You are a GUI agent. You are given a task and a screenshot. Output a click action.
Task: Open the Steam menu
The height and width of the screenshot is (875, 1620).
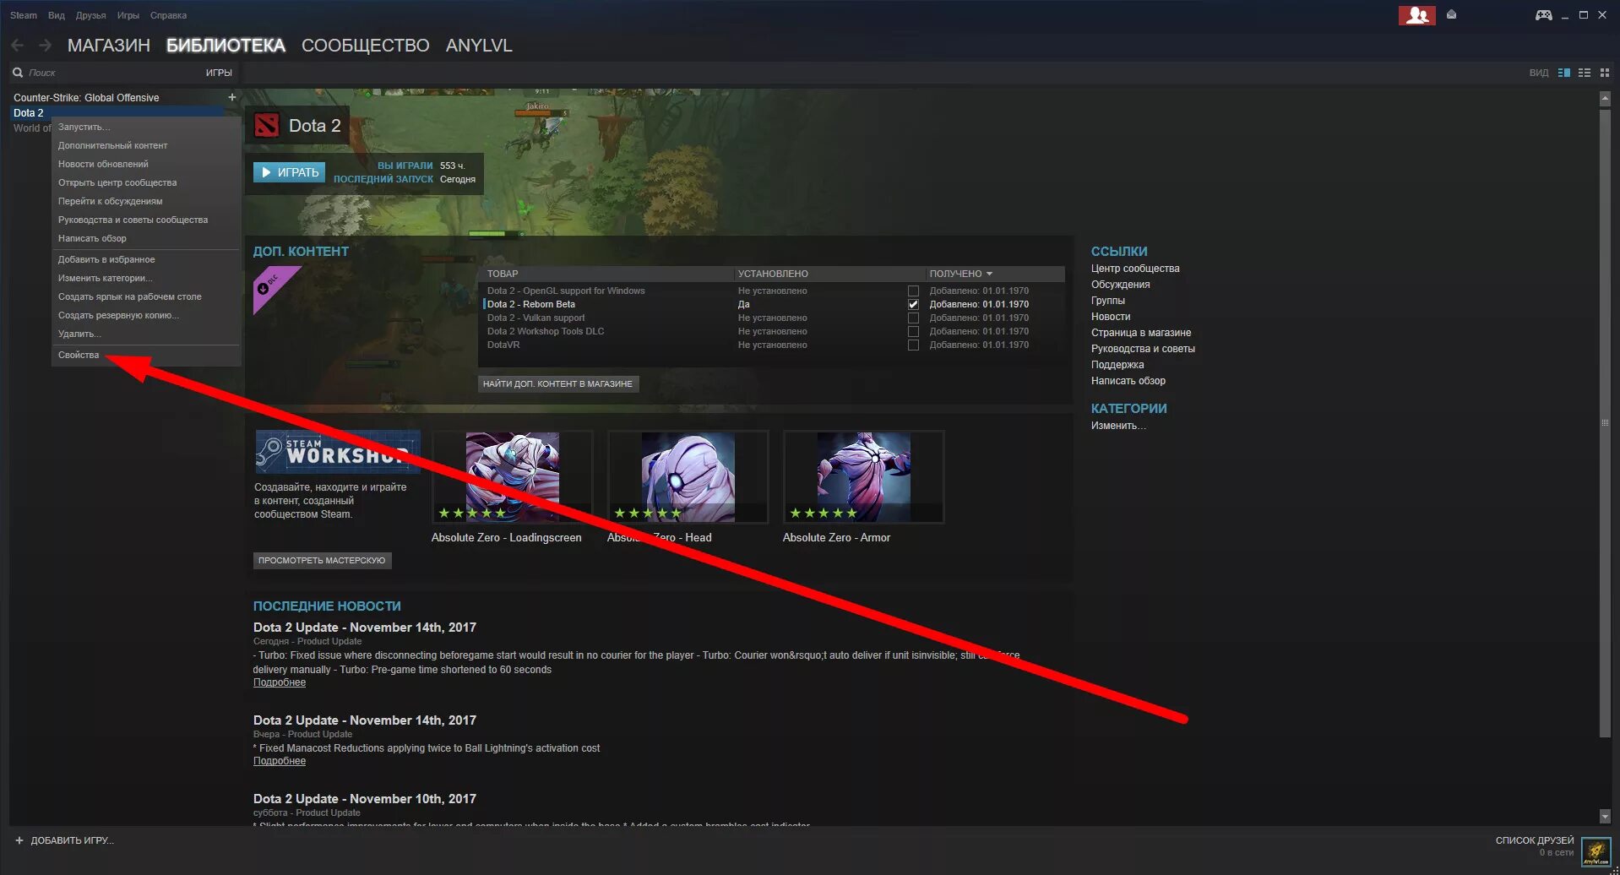(24, 15)
